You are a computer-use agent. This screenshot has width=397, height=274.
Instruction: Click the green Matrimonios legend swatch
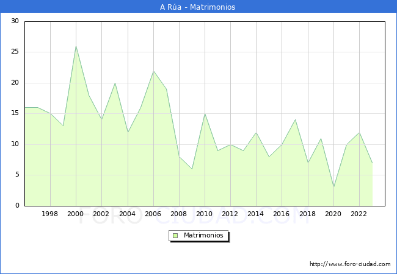[x=175, y=235]
